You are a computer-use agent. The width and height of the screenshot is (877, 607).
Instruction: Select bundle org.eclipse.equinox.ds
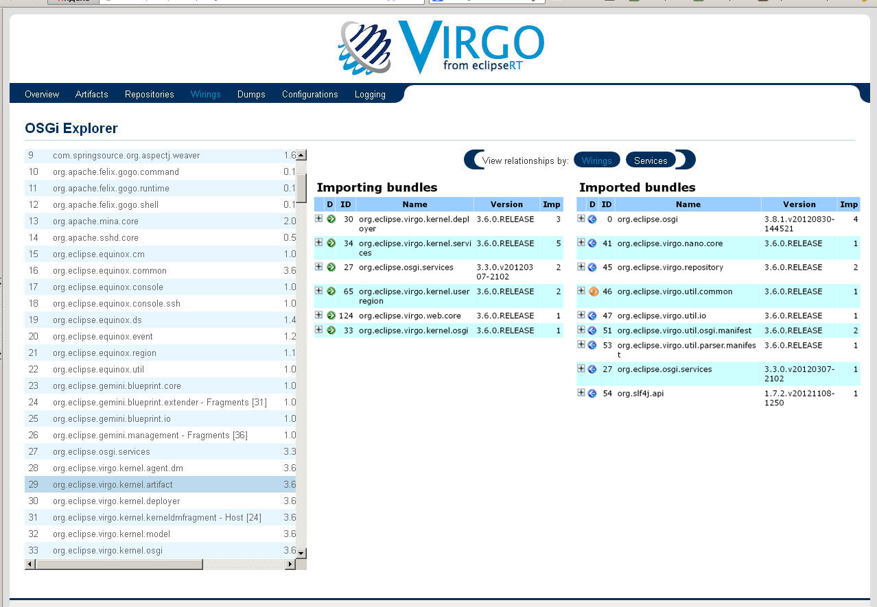point(160,320)
